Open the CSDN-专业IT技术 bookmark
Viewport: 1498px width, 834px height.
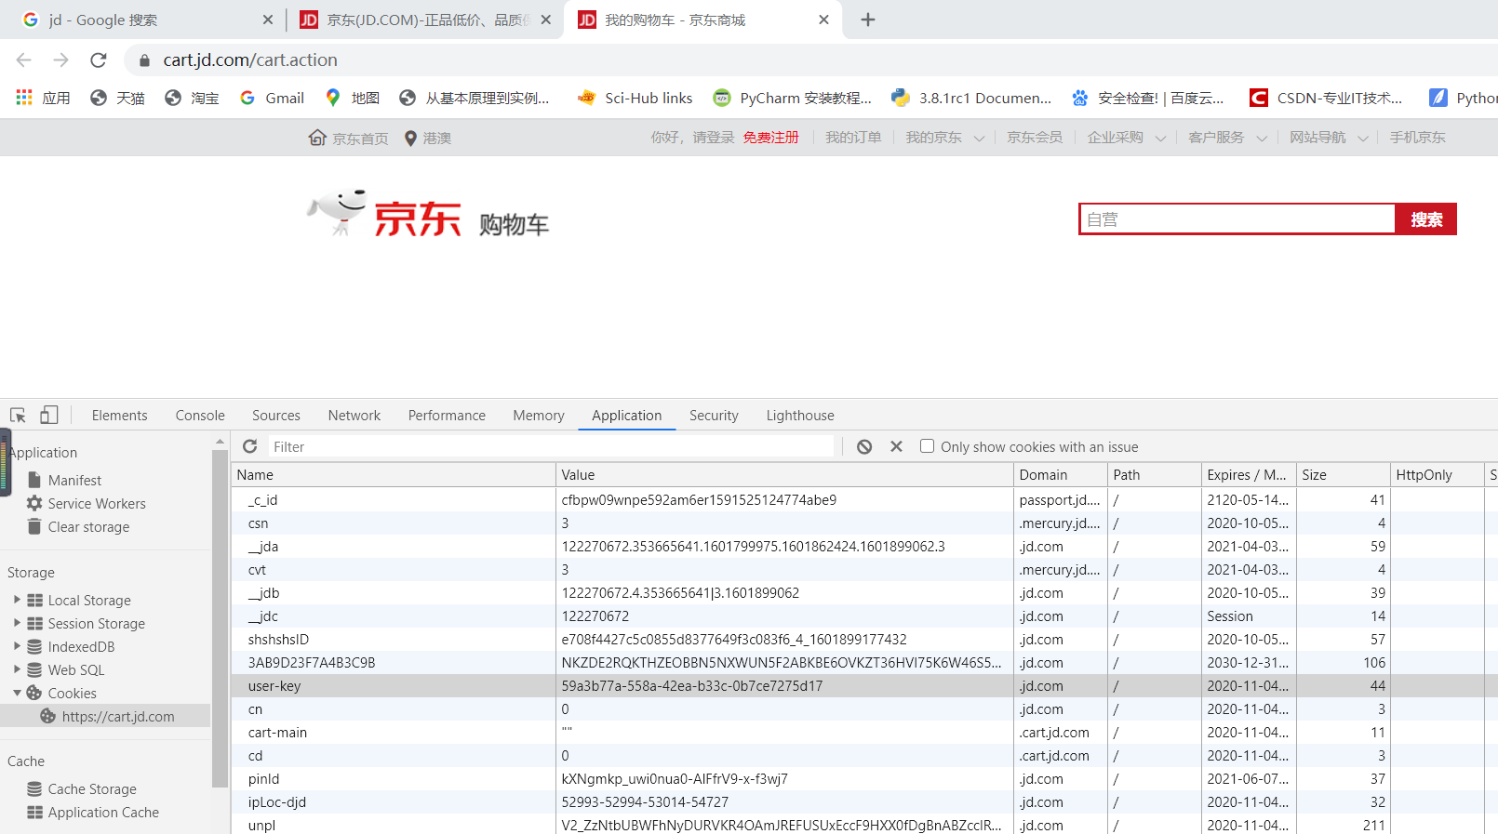1326,98
